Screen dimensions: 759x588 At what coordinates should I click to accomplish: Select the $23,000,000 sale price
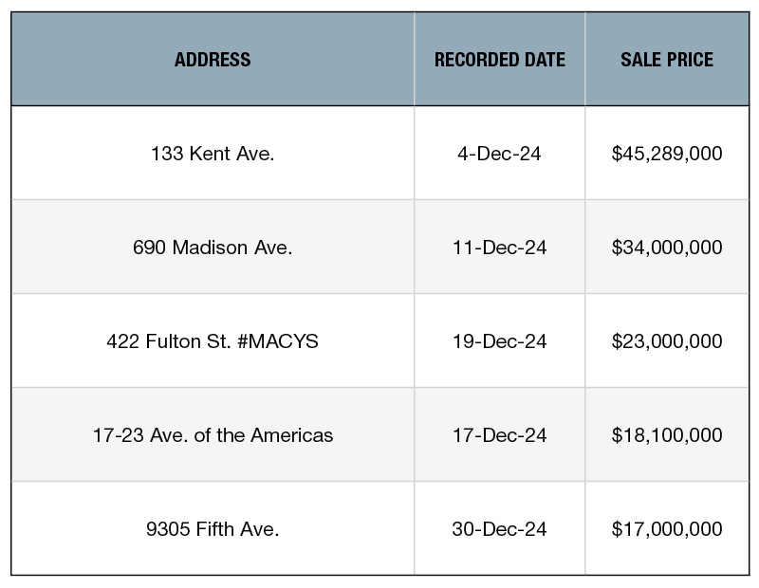(x=667, y=341)
